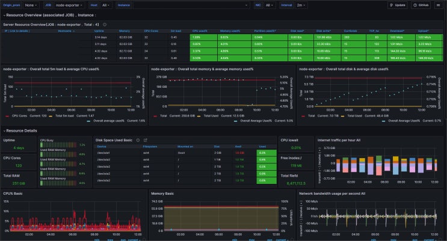Click the Instance input field
447x241 pixels.
point(187,5)
